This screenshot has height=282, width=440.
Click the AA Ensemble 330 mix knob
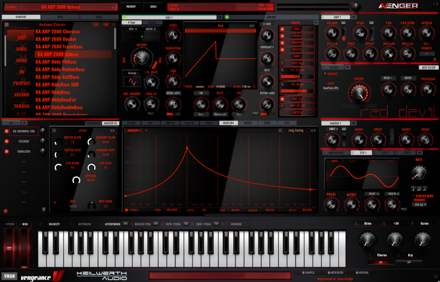click(43, 131)
